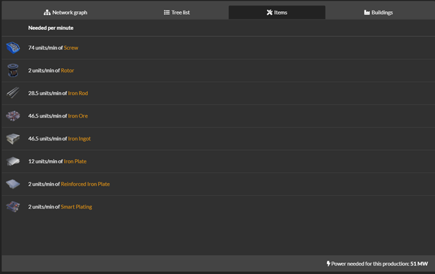The image size is (435, 274).
Task: Follow the Iron Ingot link
Action: [x=79, y=138]
